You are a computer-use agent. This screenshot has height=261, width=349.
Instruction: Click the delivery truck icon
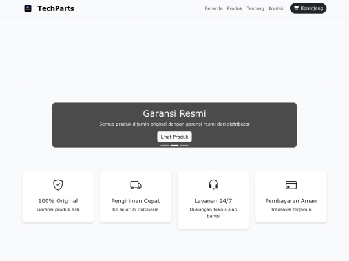tap(136, 185)
